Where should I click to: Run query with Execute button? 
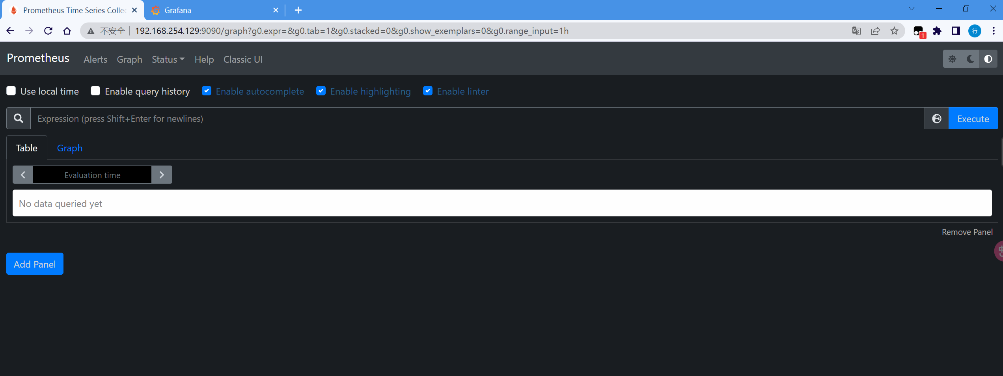[x=973, y=118]
